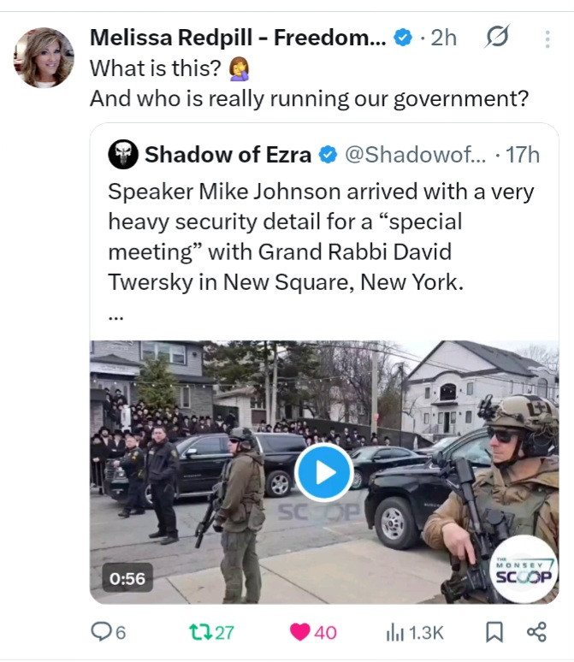Open the 2h timestamp of the post
The image size is (574, 662).
pyautogui.click(x=443, y=38)
